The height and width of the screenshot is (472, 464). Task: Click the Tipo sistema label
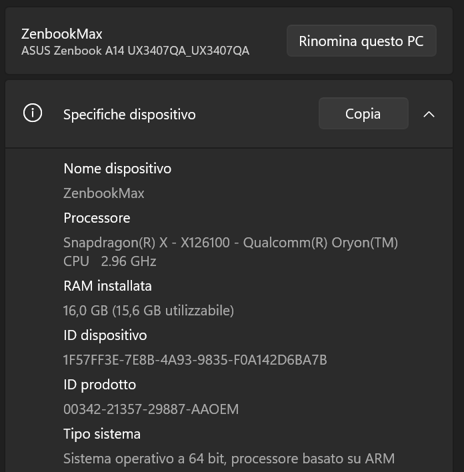pos(102,434)
